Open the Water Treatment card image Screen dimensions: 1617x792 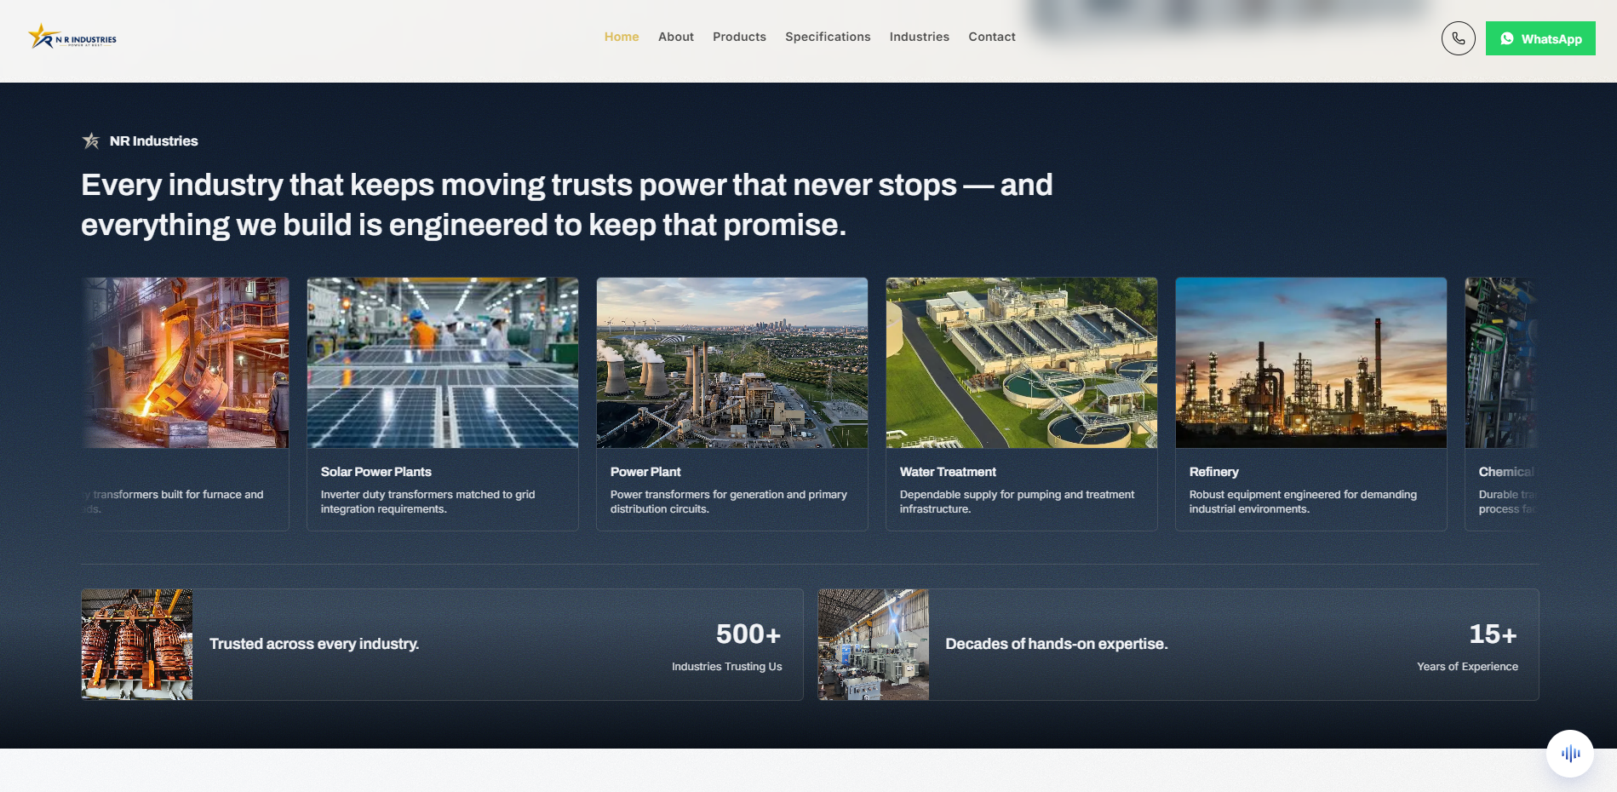pos(1022,363)
